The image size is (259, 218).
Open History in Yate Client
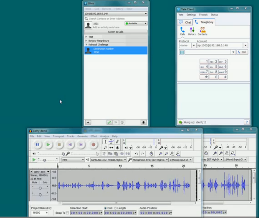coord(192,31)
